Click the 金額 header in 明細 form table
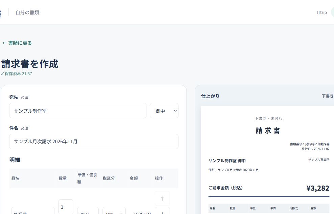 (134, 178)
